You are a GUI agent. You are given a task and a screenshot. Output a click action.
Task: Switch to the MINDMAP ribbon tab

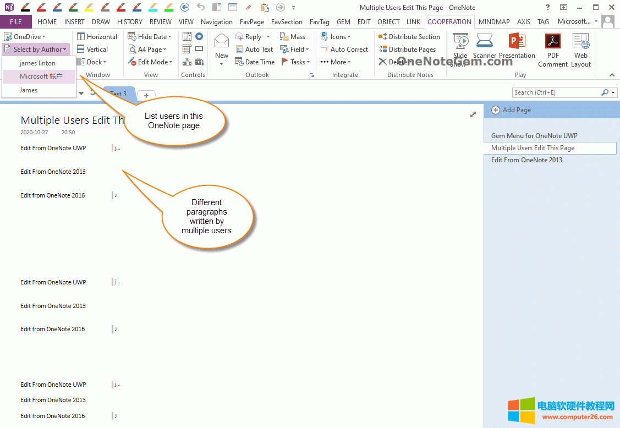click(x=493, y=22)
